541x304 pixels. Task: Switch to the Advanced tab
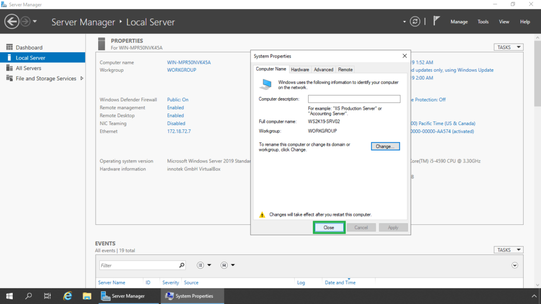point(323,70)
